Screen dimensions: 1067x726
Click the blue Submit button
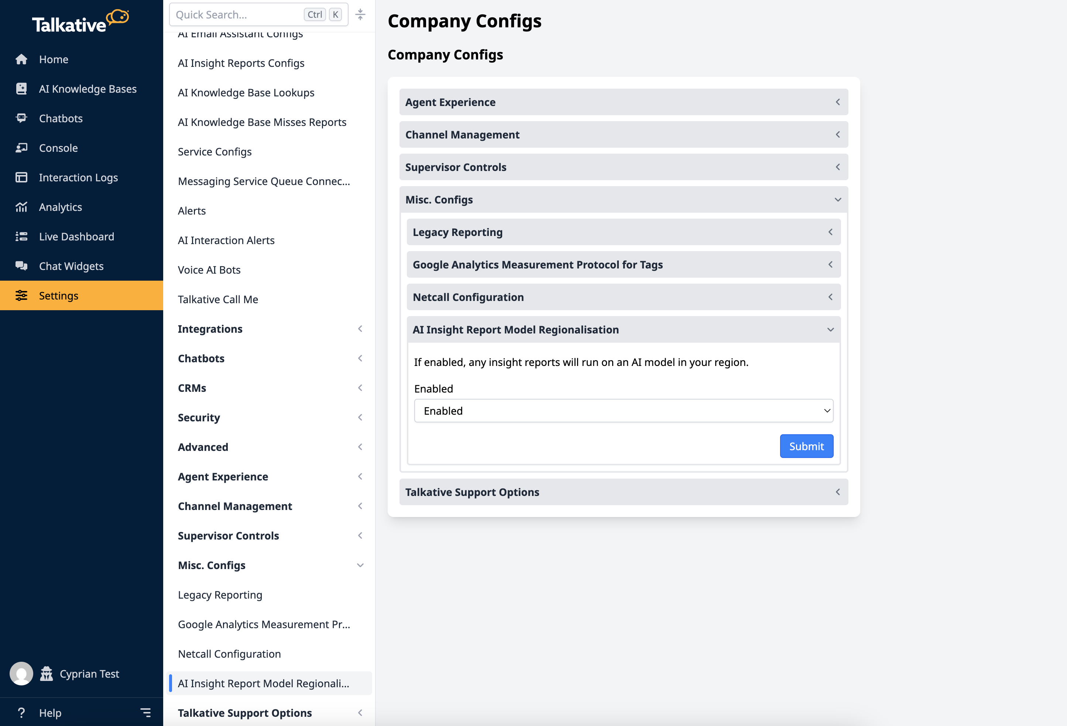(x=806, y=446)
